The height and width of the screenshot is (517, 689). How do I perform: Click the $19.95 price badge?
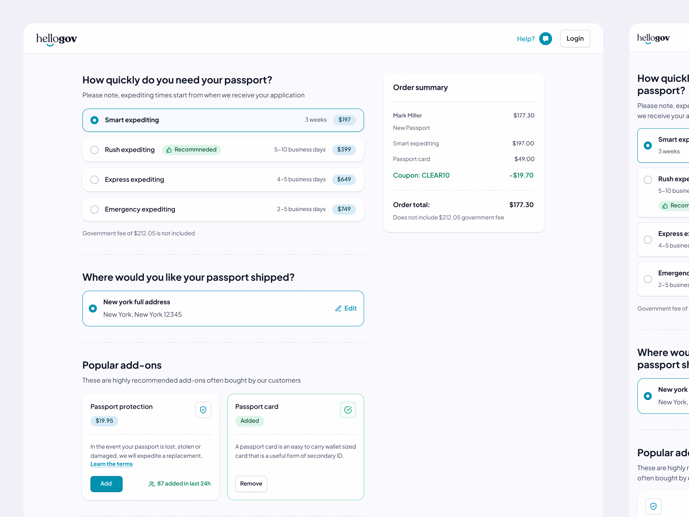104,421
